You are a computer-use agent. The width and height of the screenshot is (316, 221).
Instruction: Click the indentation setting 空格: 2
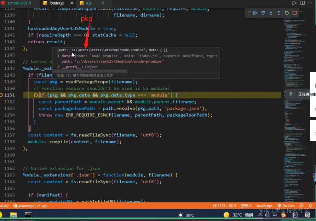[x=246, y=206]
